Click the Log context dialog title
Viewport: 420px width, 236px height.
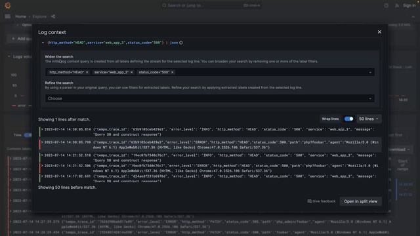[52, 32]
